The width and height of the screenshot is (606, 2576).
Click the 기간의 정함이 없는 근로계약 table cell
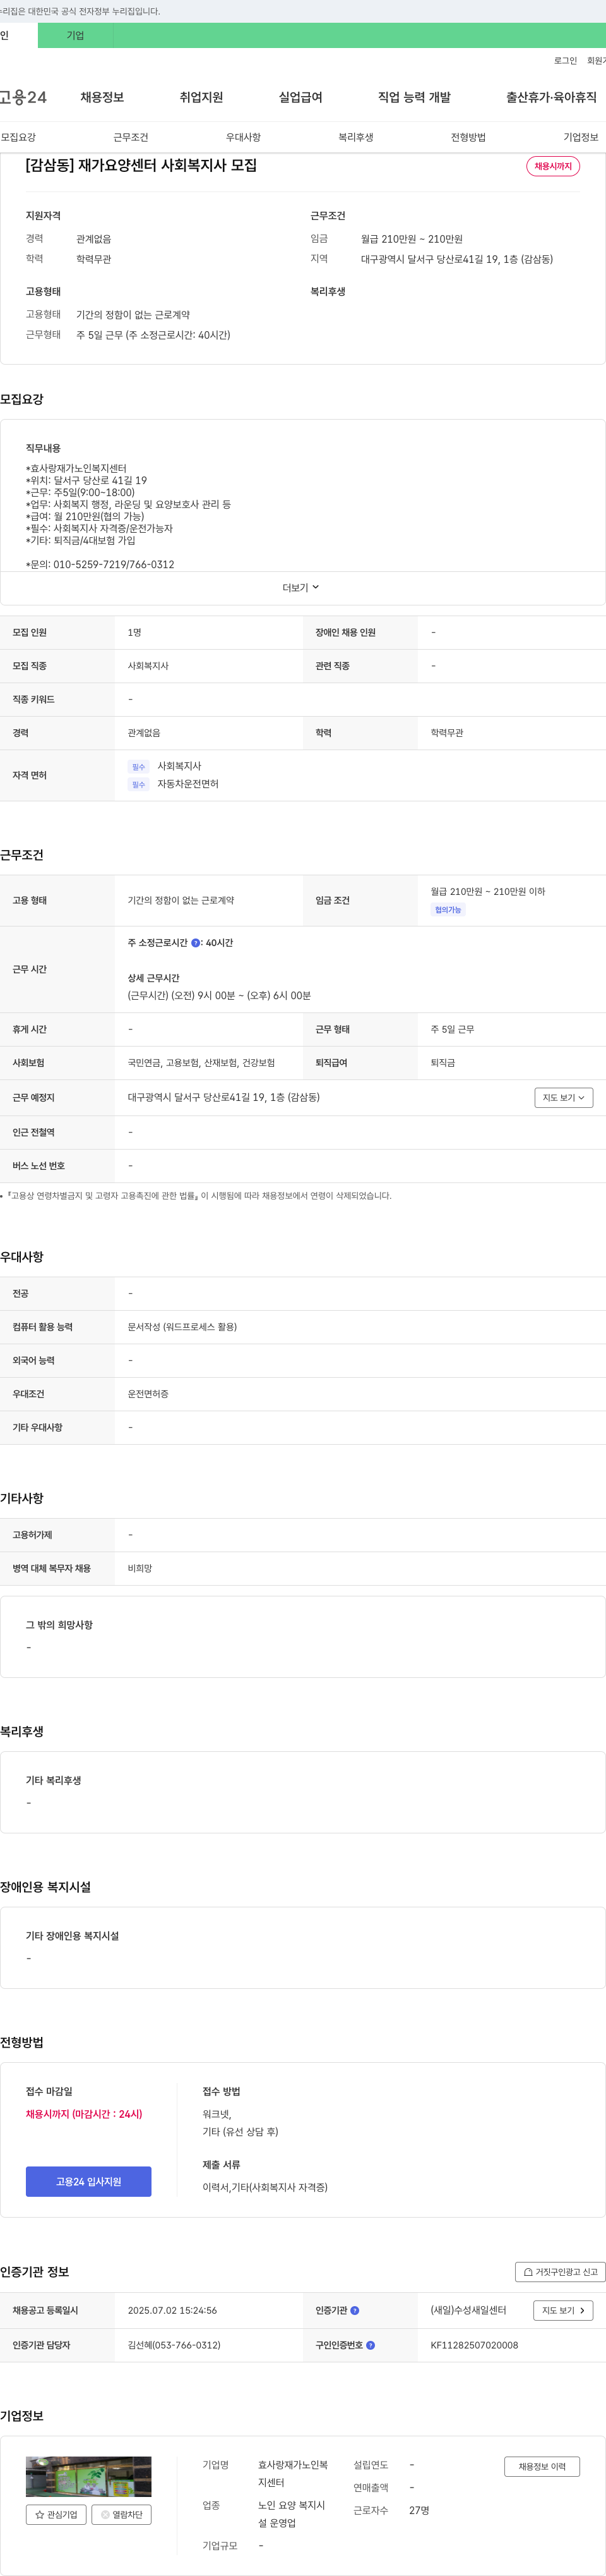[x=181, y=900]
